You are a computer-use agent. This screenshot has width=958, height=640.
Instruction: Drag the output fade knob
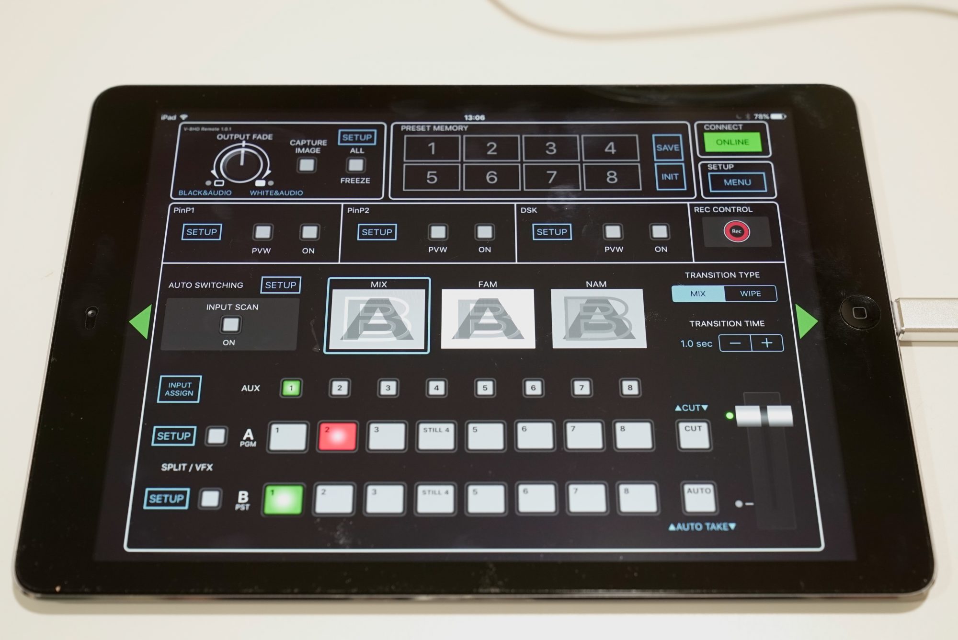228,163
